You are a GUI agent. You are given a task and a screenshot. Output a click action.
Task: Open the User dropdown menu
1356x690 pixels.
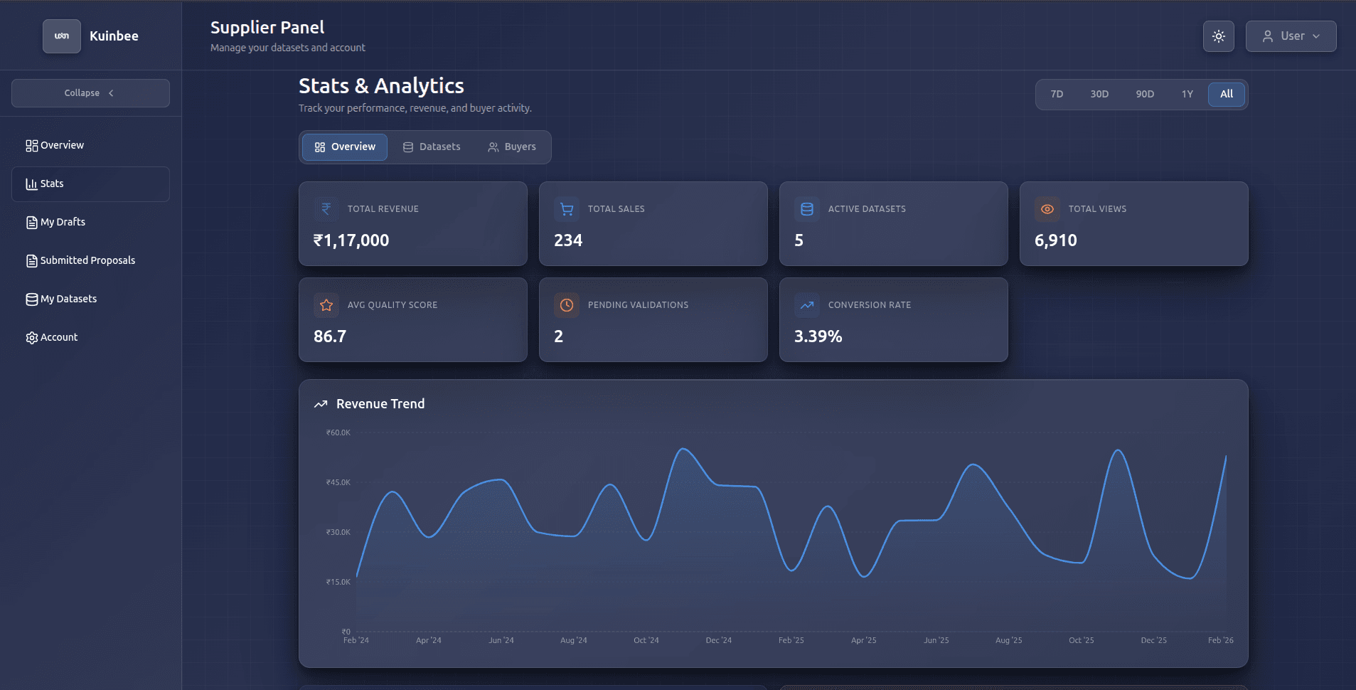point(1290,36)
